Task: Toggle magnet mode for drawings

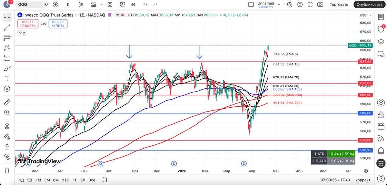Action: coord(7,126)
